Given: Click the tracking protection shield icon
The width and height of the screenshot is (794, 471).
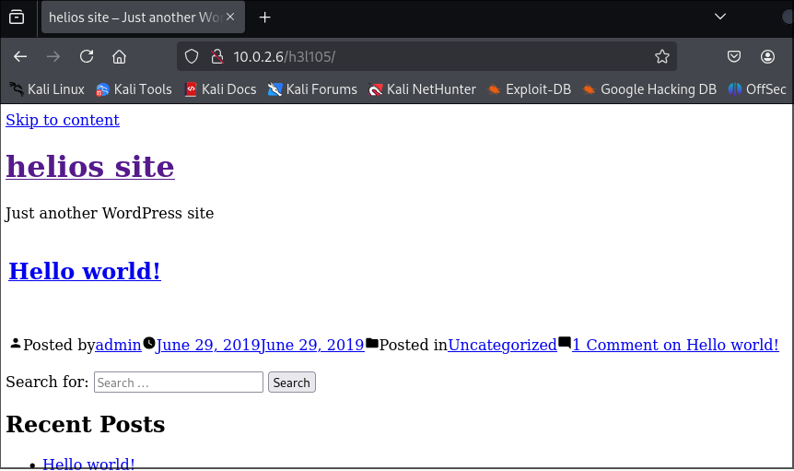Looking at the screenshot, I should pyautogui.click(x=192, y=56).
